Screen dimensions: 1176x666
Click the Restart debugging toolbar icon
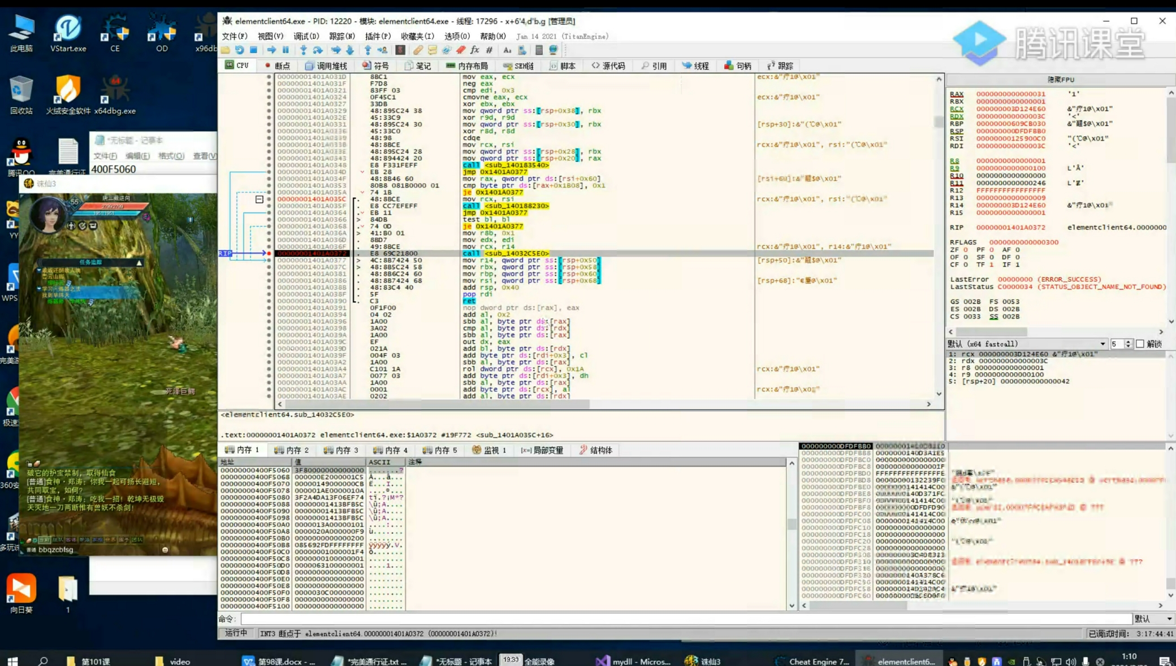[x=239, y=50]
